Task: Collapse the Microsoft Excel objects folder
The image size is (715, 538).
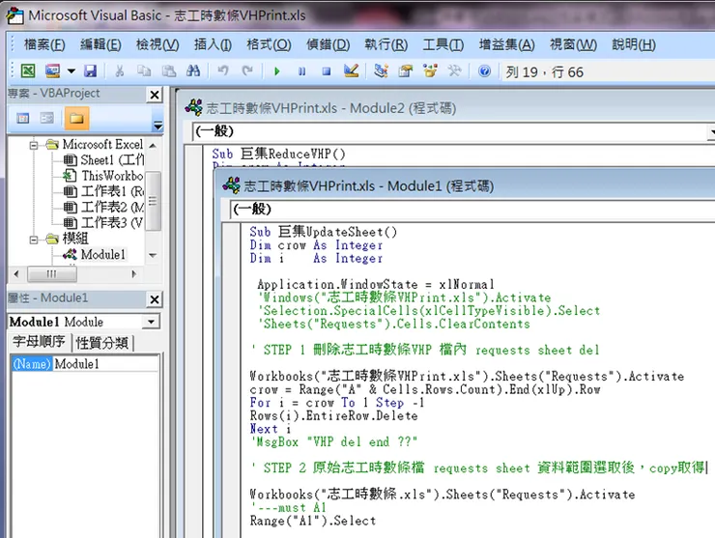Action: (33, 146)
